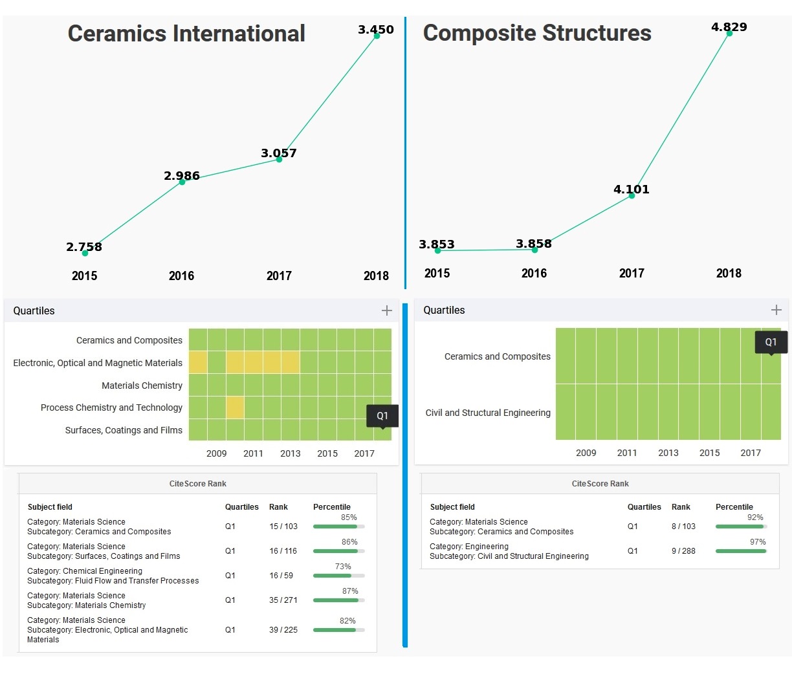The image size is (792, 674).
Task: Click the Ceramics International chart title
Action: pos(186,34)
